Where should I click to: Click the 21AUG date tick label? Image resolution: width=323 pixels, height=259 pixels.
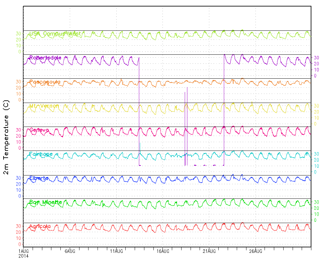(x=209, y=251)
